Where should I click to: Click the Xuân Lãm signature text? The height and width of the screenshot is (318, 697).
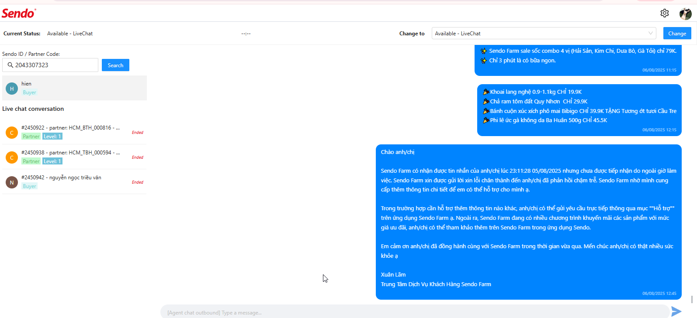click(393, 275)
